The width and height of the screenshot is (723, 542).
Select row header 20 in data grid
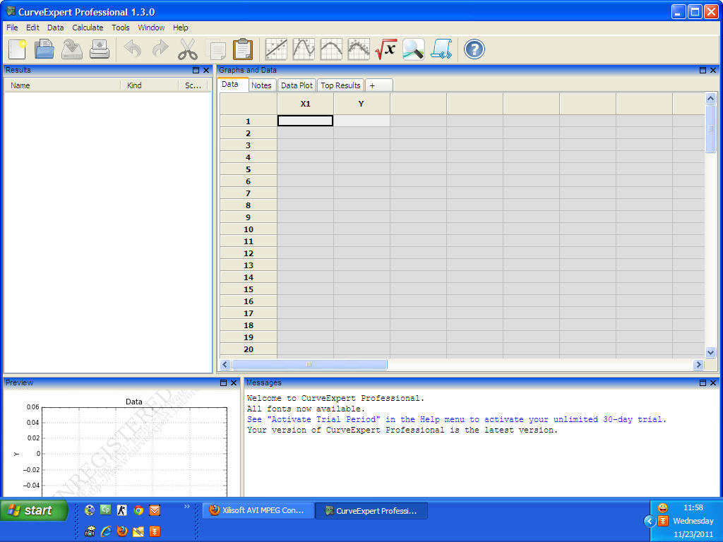point(248,349)
